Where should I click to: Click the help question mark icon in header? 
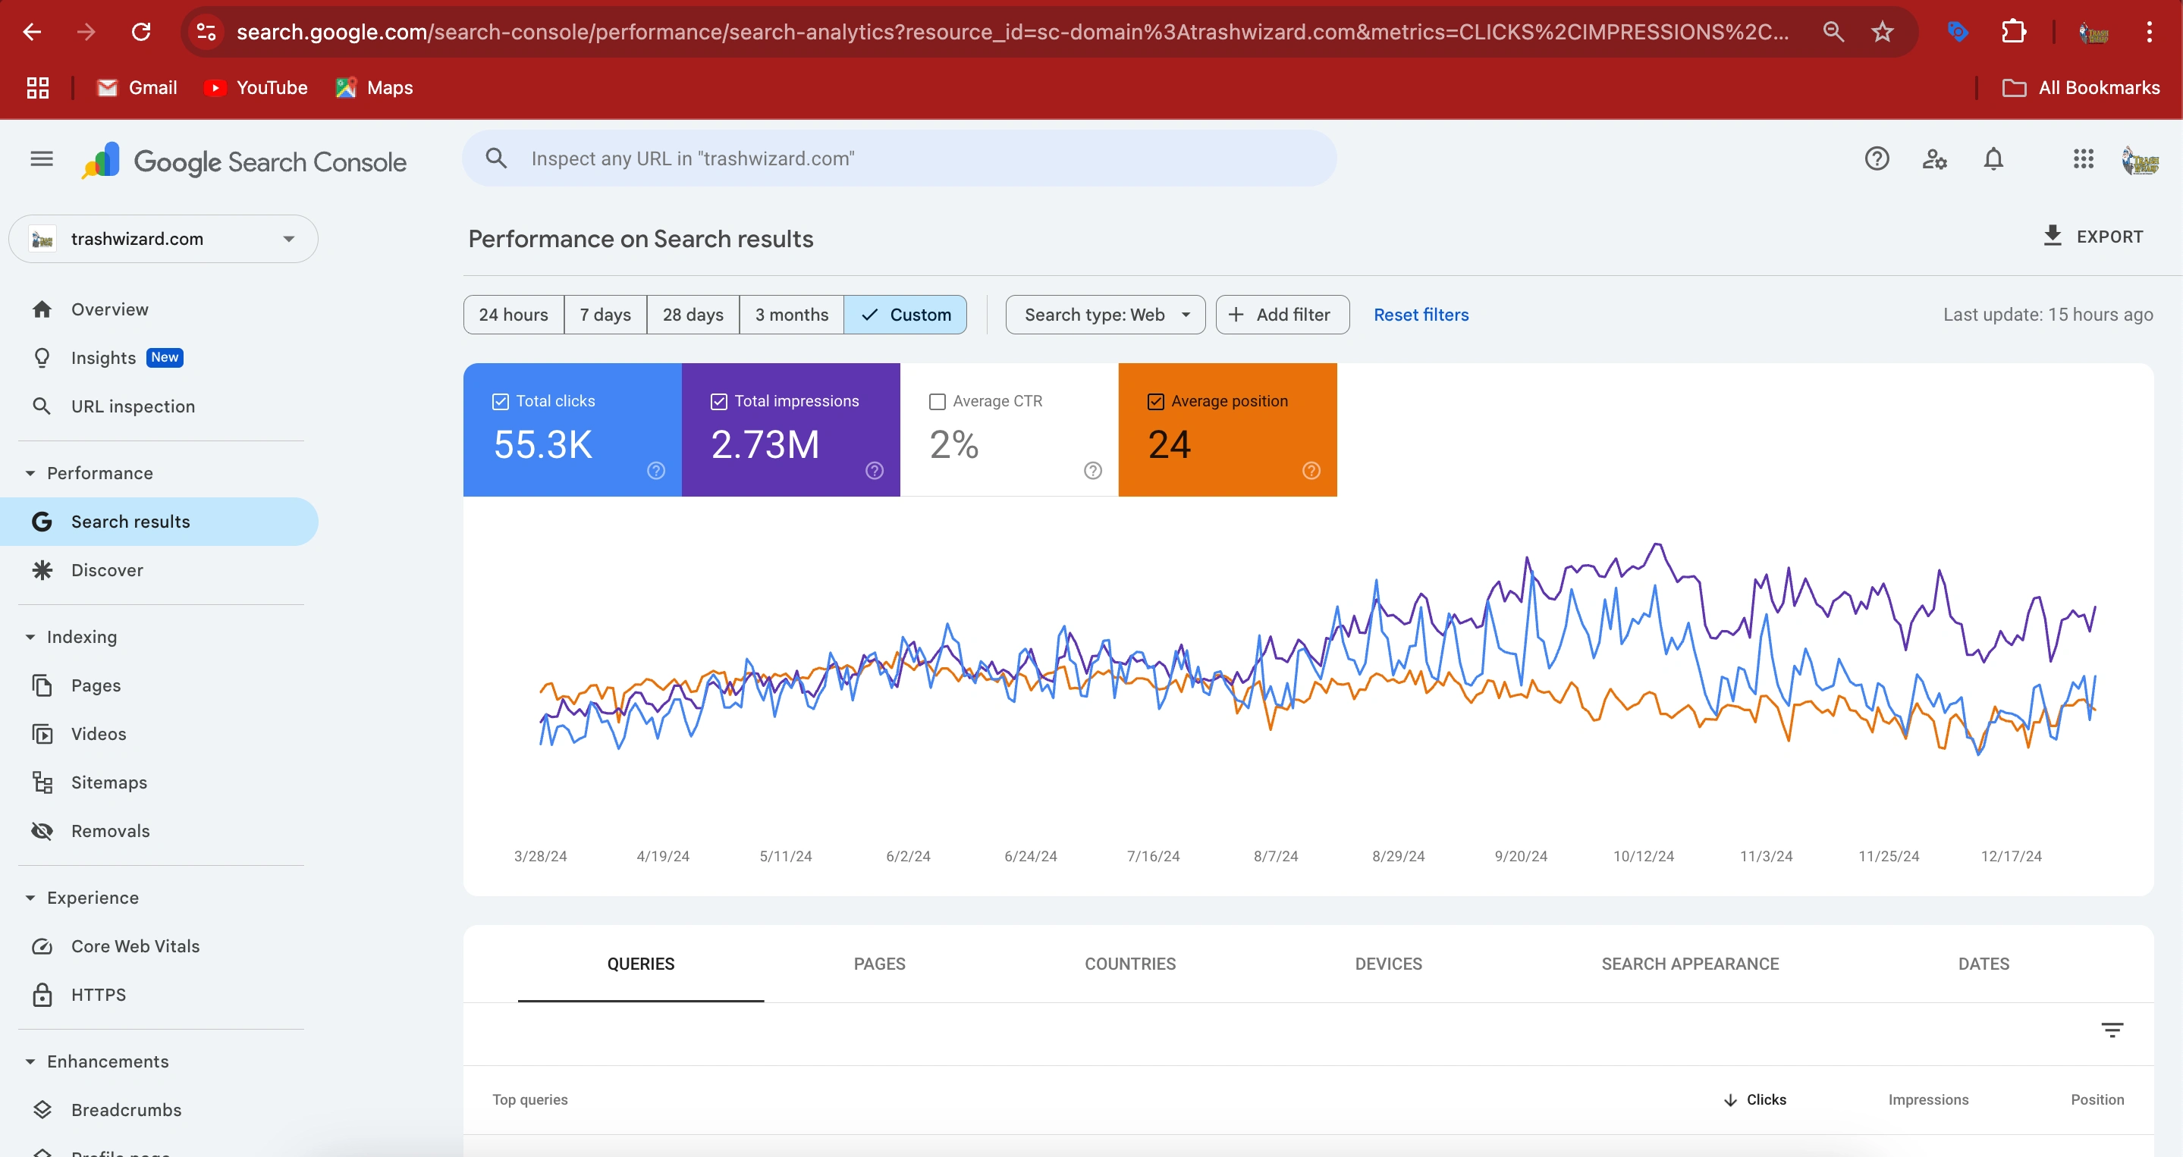click(x=1877, y=159)
